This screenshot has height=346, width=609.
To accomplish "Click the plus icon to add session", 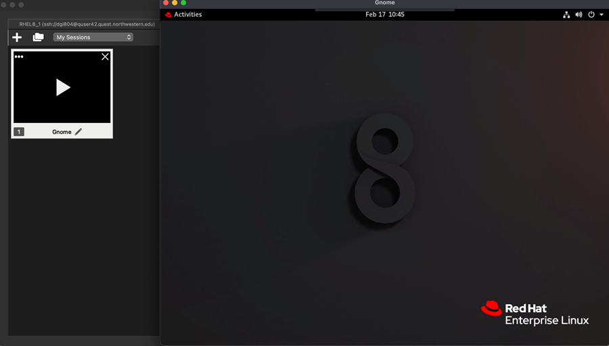I will pos(17,37).
